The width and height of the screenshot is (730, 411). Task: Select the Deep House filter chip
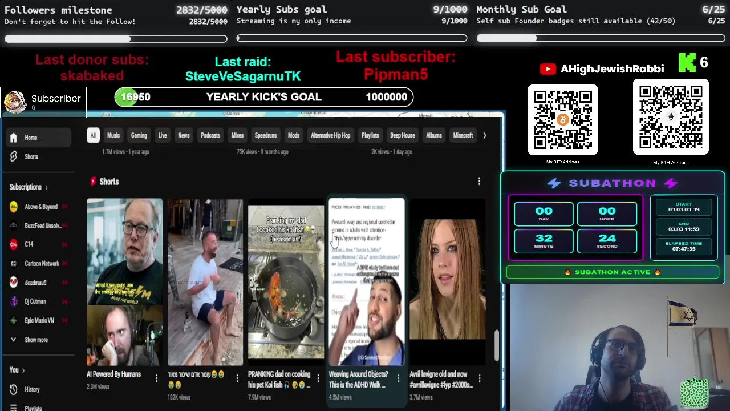[402, 136]
